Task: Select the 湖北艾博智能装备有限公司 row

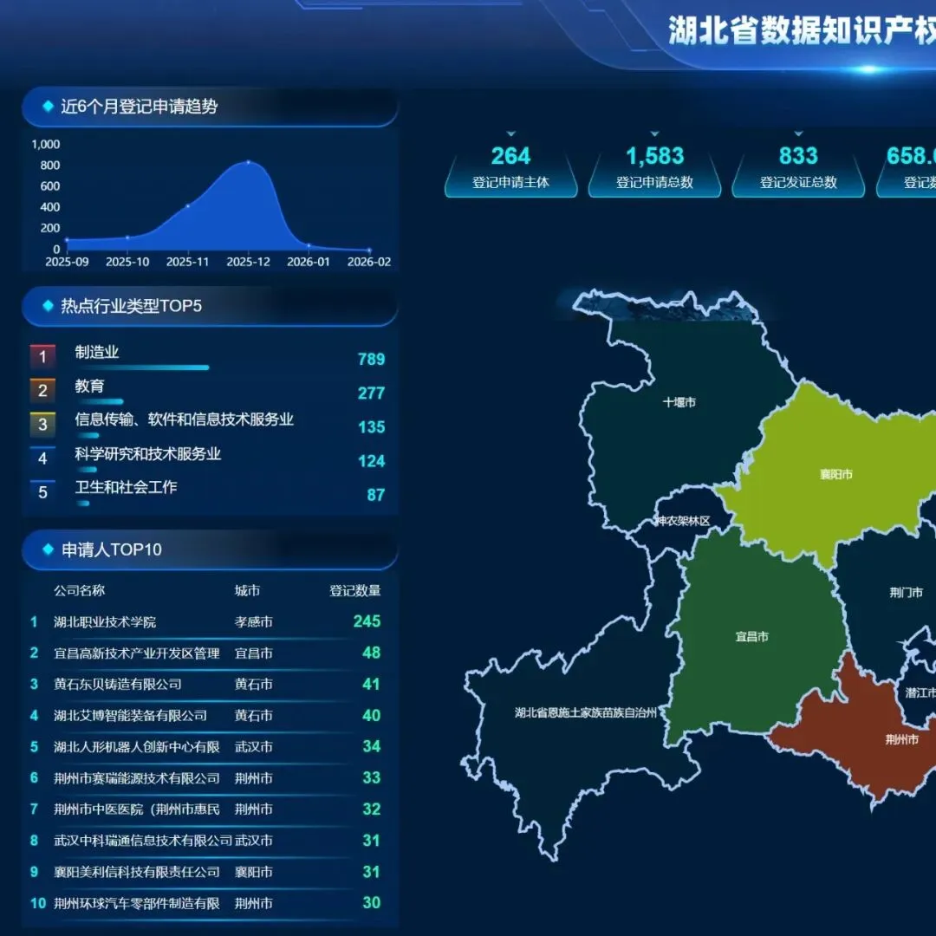Action: pyautogui.click(x=206, y=715)
